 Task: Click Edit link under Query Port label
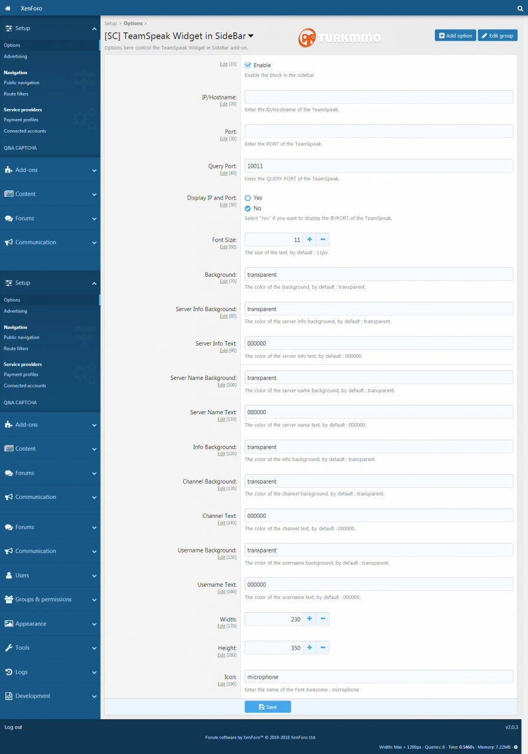point(223,173)
